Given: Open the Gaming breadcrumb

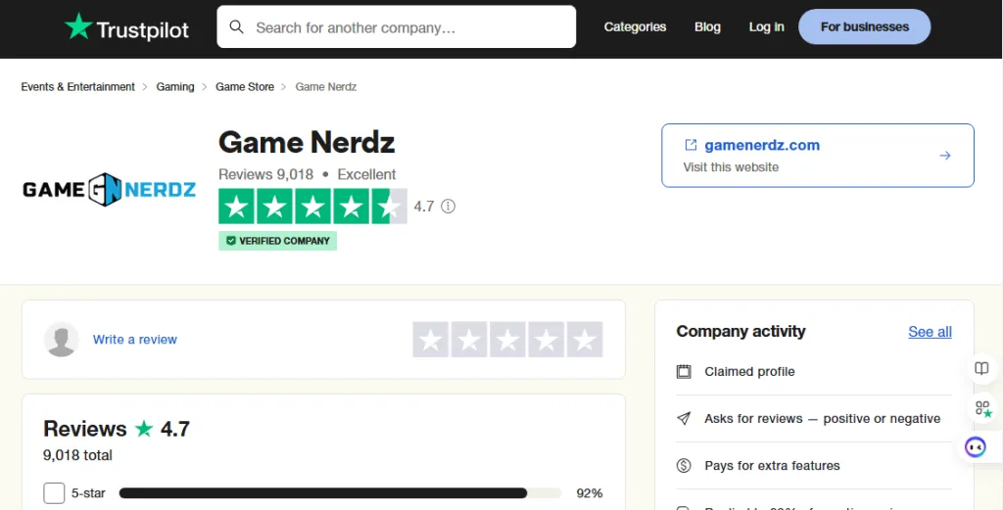Looking at the screenshot, I should (x=175, y=87).
